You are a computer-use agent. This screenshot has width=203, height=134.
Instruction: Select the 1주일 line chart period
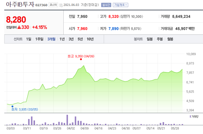pos(39,39)
